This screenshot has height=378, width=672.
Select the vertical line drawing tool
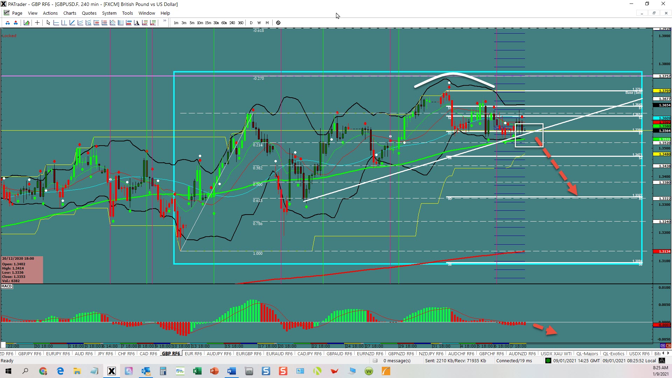click(64, 23)
